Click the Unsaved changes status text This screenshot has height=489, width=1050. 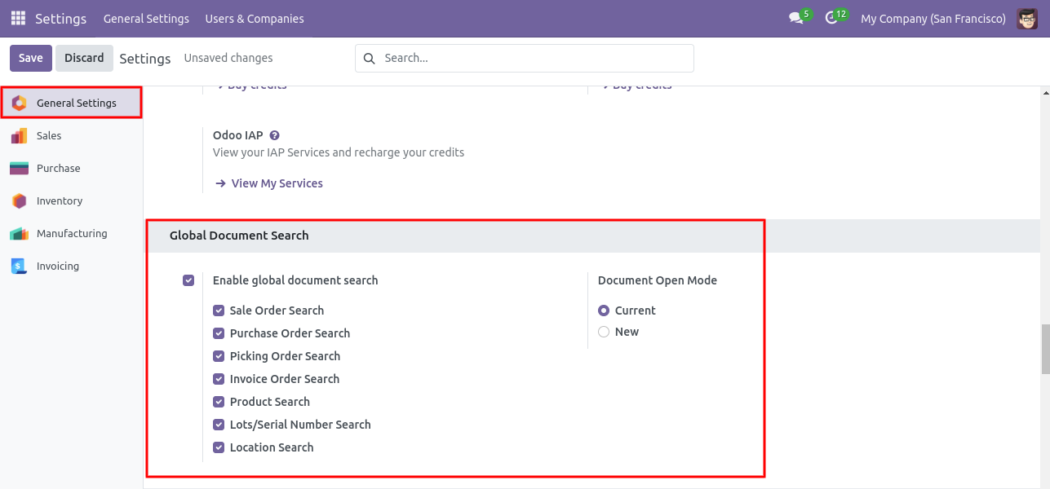[x=228, y=58]
